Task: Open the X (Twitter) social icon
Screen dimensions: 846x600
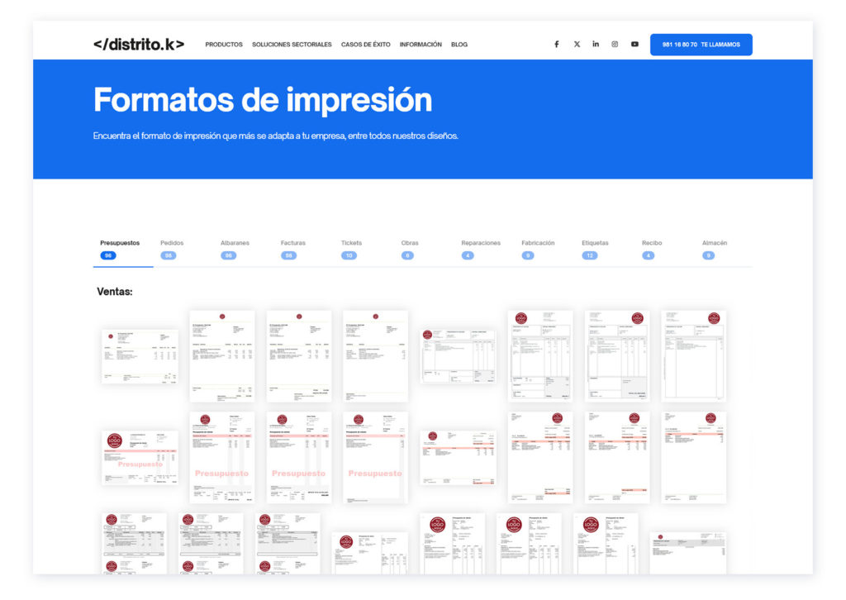Action: pos(577,45)
